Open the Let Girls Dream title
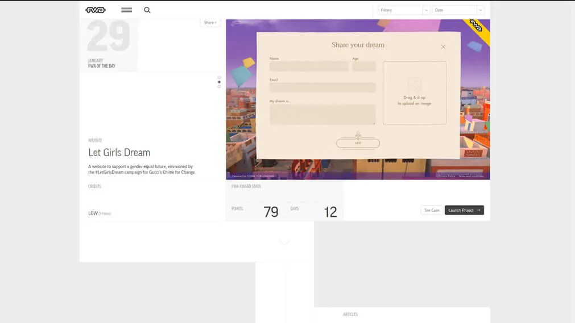 click(119, 152)
